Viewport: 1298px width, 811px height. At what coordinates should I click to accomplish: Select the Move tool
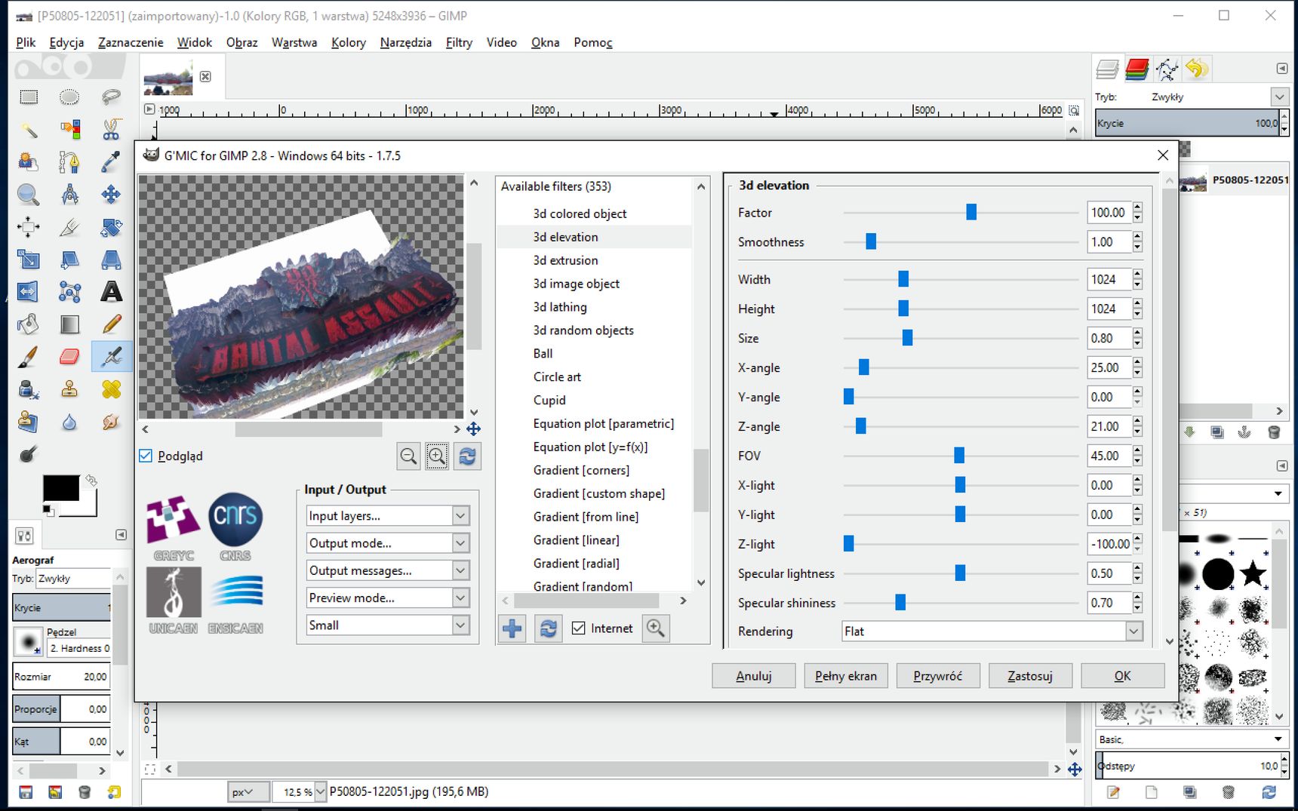[x=111, y=195]
